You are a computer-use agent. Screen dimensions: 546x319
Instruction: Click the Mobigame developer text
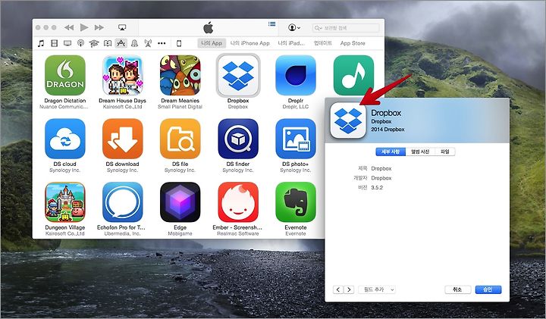click(180, 234)
